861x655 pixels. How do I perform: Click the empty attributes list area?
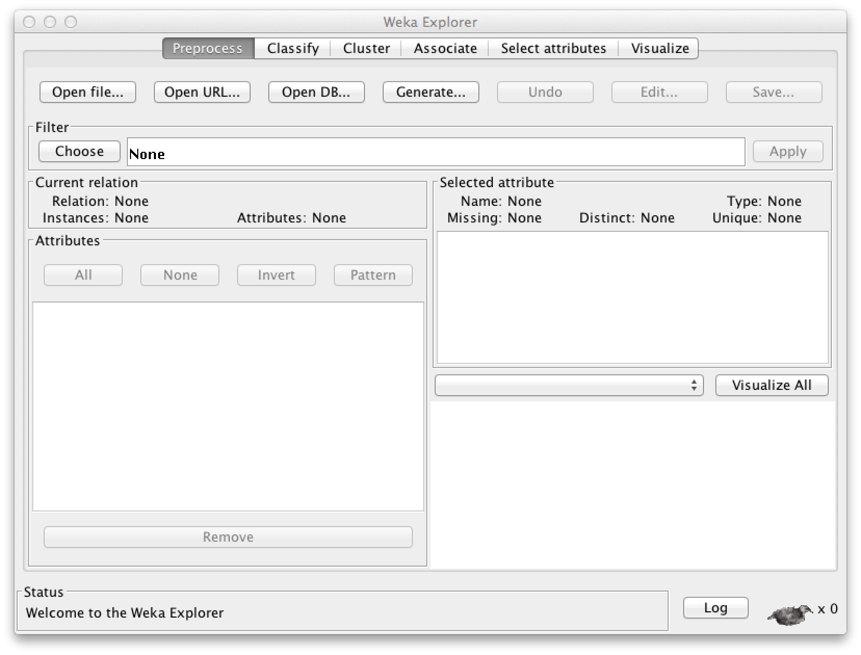[x=228, y=407]
